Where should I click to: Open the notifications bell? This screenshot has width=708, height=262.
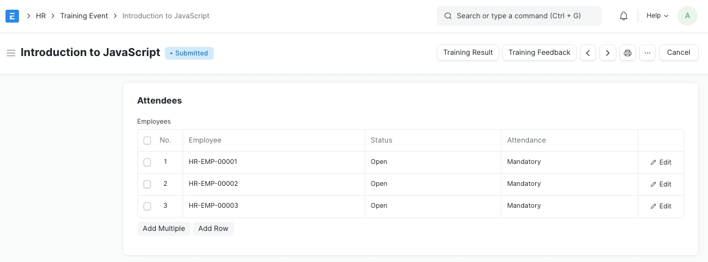click(x=623, y=16)
